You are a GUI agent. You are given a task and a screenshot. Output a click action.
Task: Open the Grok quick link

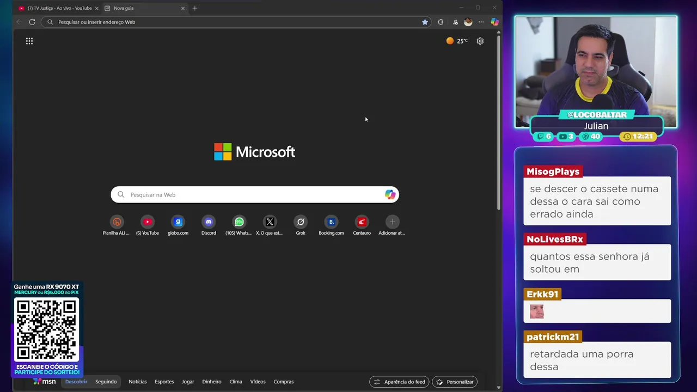[301, 225]
